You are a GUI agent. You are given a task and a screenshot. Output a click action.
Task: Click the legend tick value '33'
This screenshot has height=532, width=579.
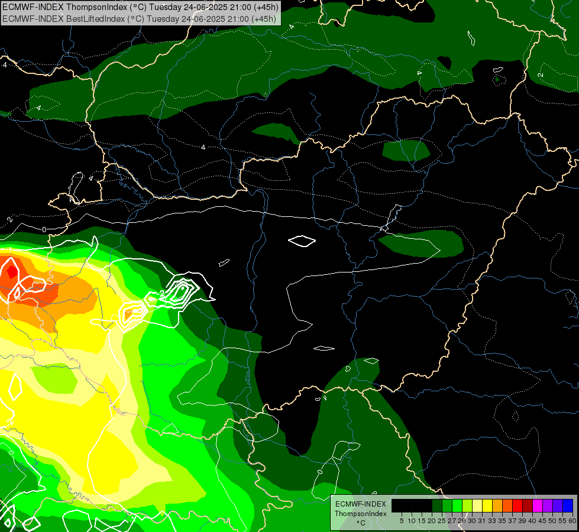pos(492,521)
